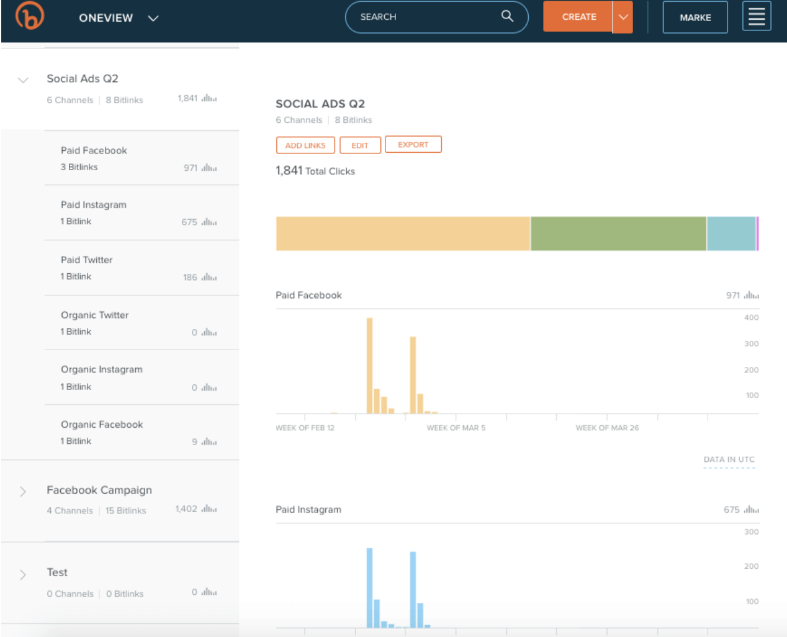Viewport: 787px width, 637px height.
Task: Click the search magnifying glass icon
Action: 507,17
